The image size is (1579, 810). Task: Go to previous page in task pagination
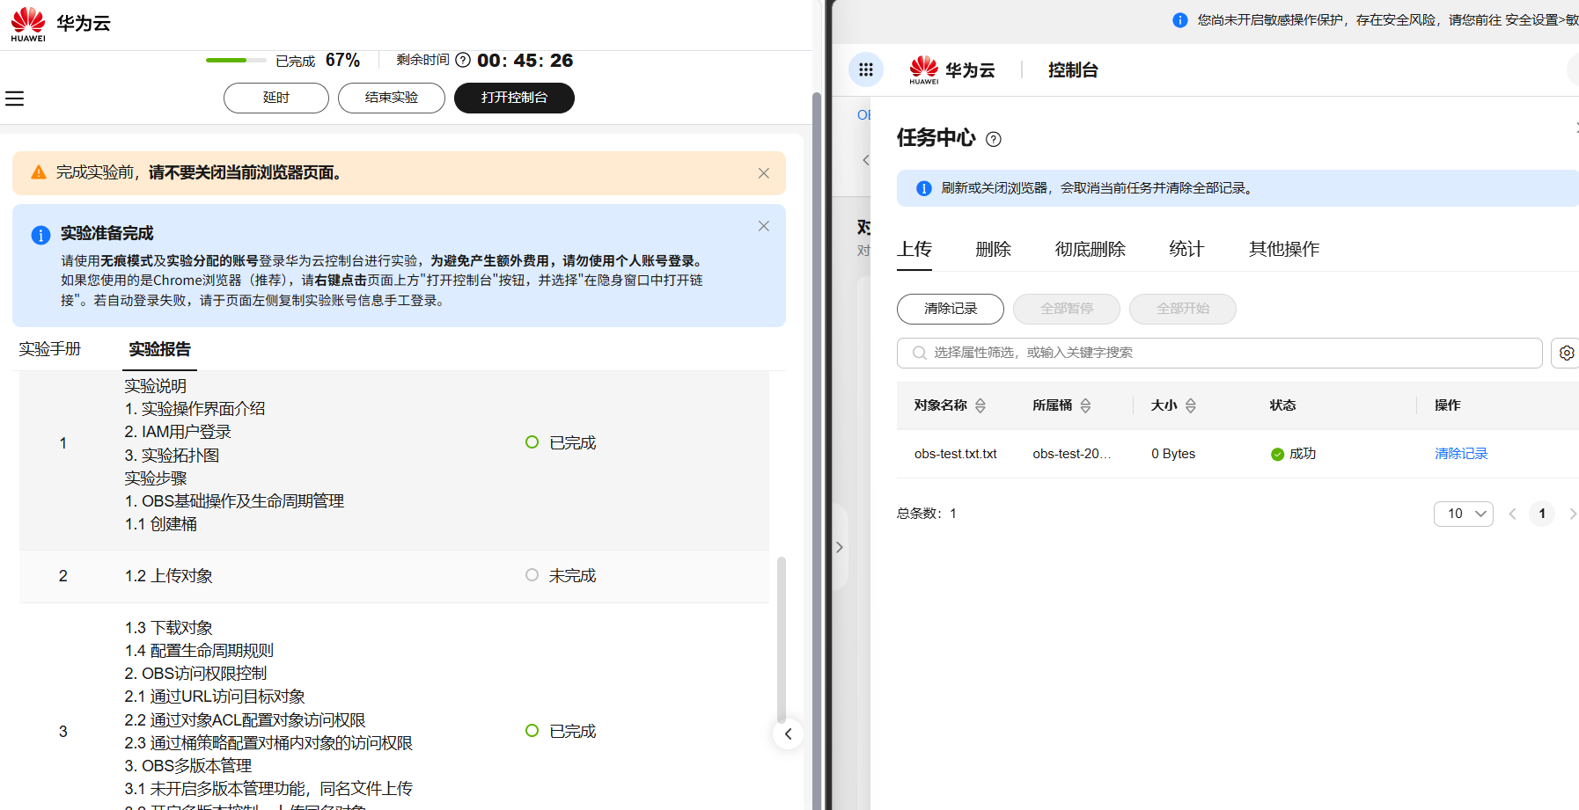(x=1512, y=514)
